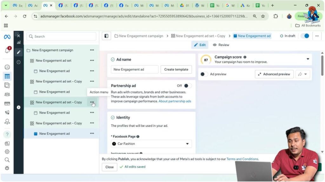The image size is (325, 182).
Task: Switch to the Review tab
Action: pos(221,45)
